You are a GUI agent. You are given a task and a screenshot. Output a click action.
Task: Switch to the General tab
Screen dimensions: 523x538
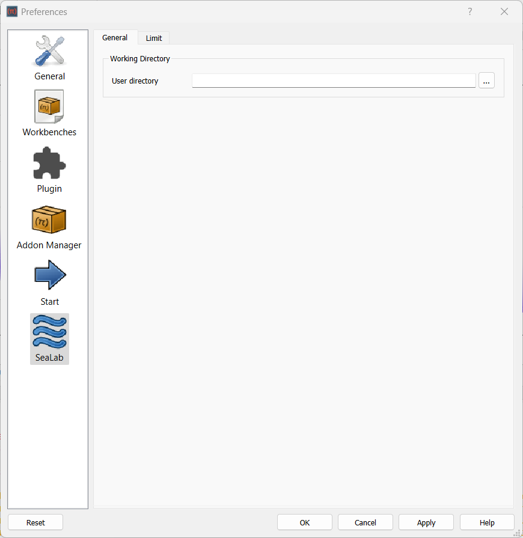click(x=115, y=37)
